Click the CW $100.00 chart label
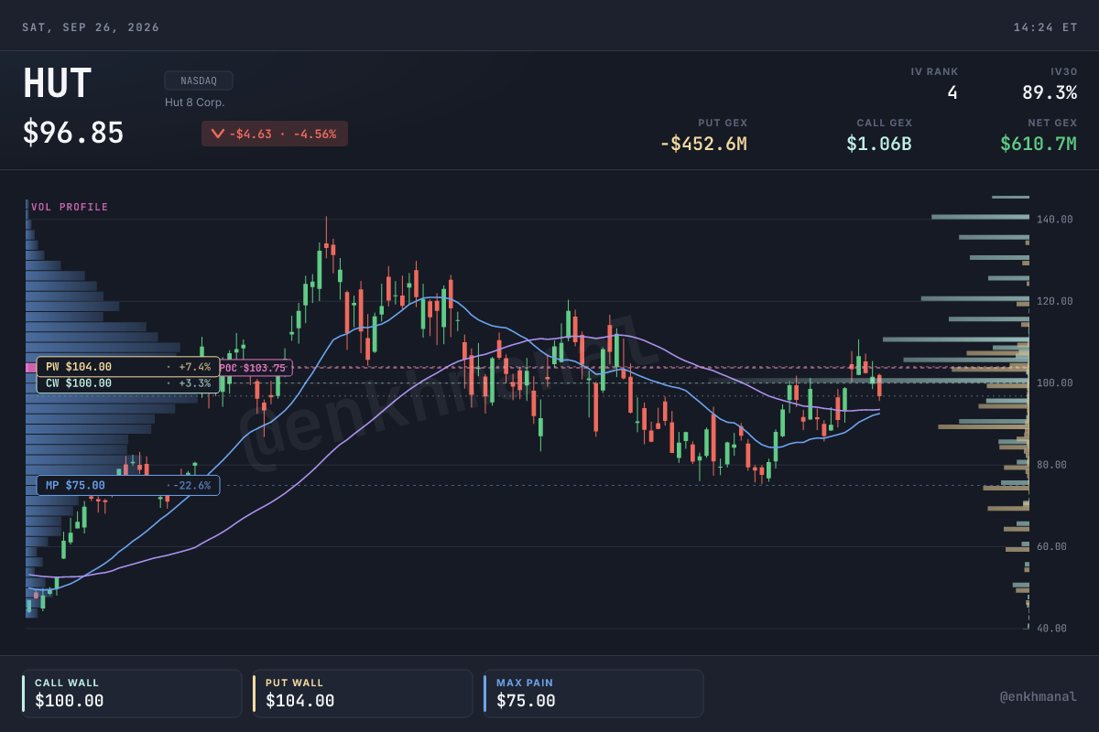 point(128,383)
